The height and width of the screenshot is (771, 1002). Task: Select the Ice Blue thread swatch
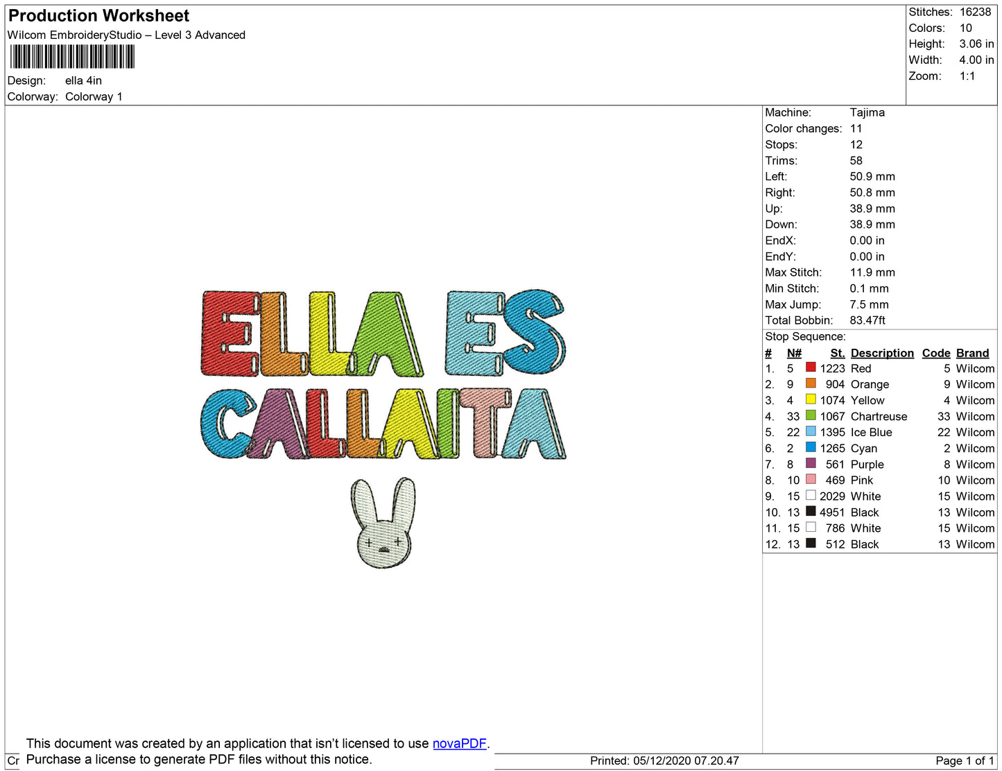click(x=810, y=431)
